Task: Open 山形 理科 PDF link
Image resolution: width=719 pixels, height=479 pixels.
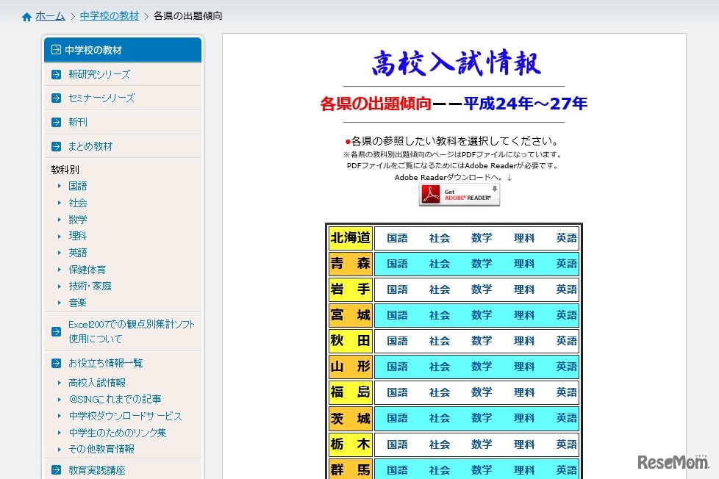Action: click(524, 367)
